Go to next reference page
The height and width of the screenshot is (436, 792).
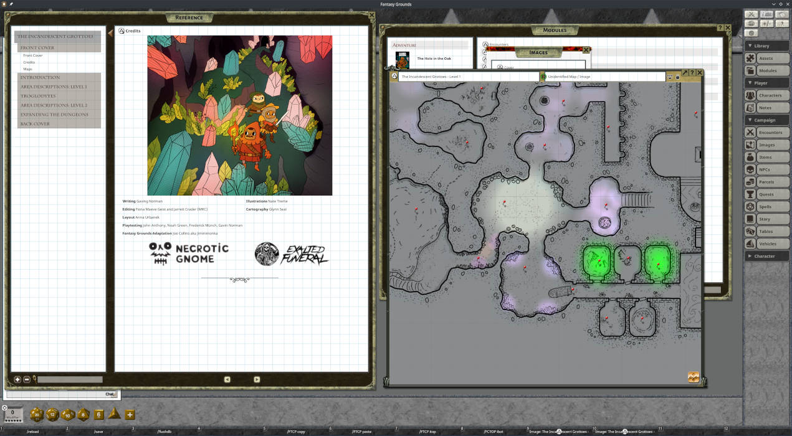pos(257,379)
